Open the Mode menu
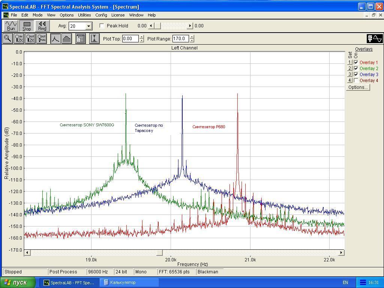The image size is (384, 288). [37, 15]
